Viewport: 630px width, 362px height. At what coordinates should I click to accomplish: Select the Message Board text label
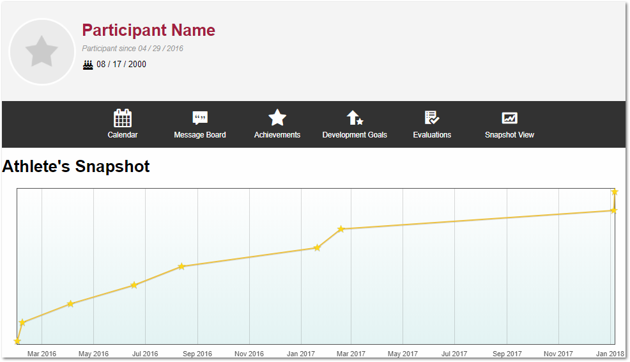click(200, 135)
